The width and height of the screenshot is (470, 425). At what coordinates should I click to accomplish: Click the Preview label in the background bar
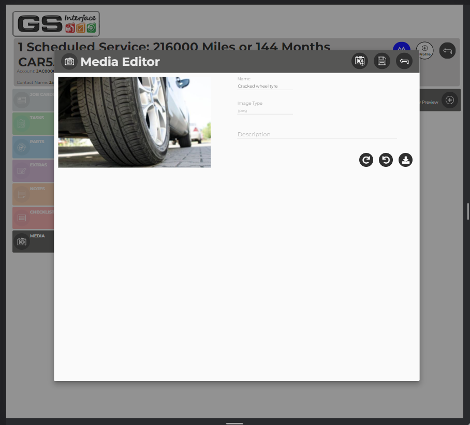(430, 102)
